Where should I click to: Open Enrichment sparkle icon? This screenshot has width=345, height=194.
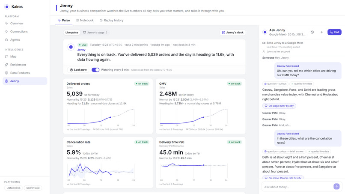click(x=6, y=65)
